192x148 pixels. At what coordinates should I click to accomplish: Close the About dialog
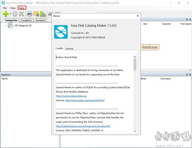138,16
